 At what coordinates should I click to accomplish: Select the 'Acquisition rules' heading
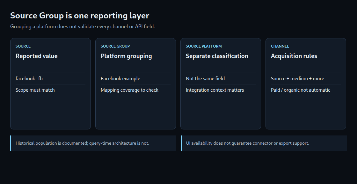(294, 56)
